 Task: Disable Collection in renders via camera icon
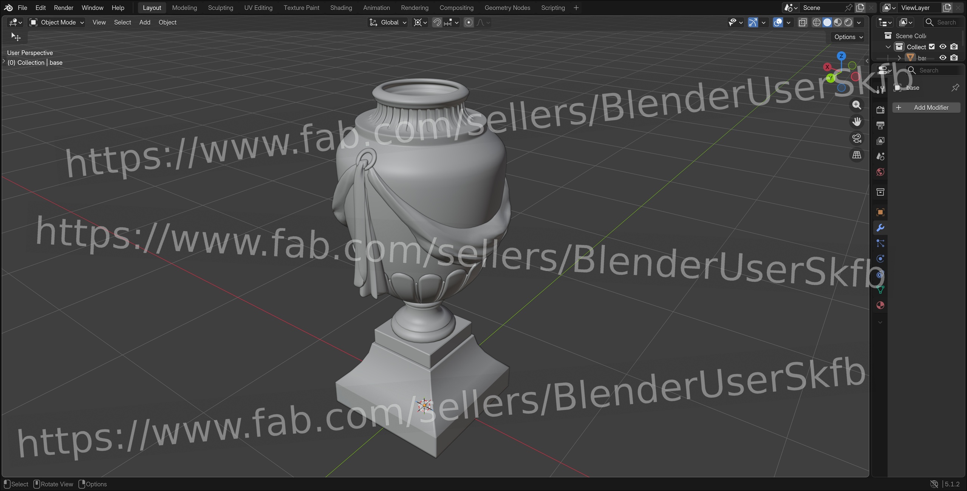pos(954,47)
